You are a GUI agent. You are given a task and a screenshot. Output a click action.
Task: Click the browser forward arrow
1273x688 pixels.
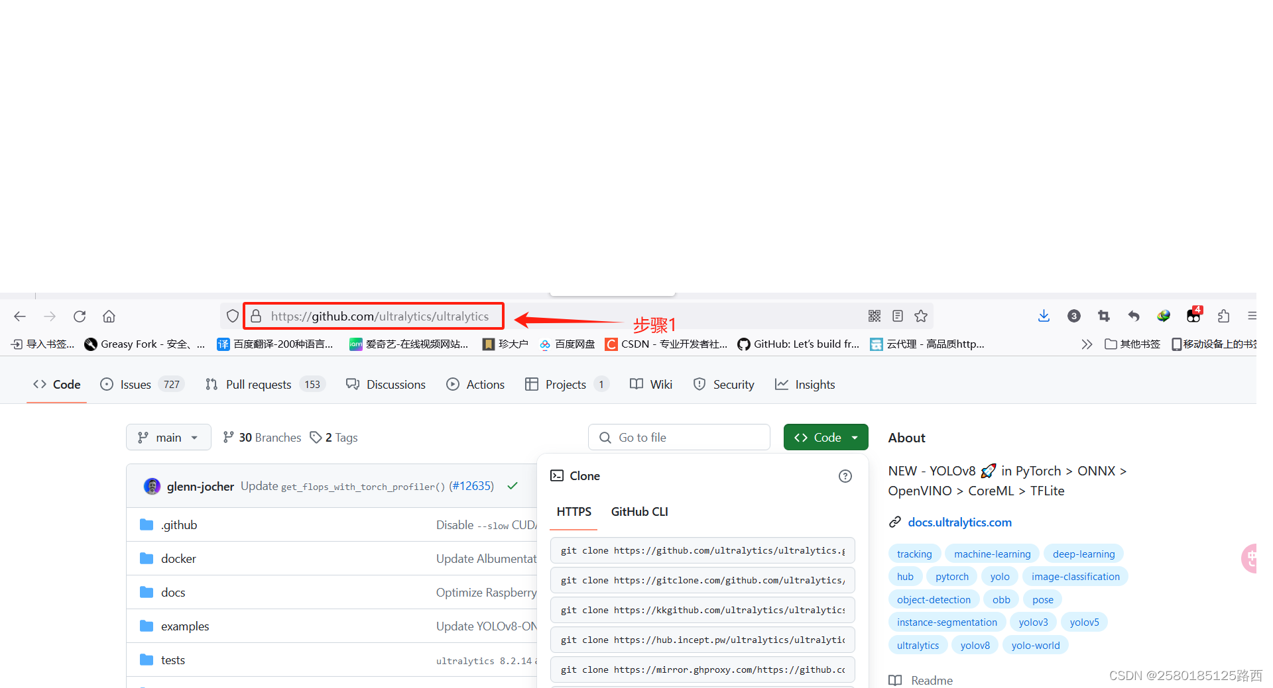click(x=50, y=317)
